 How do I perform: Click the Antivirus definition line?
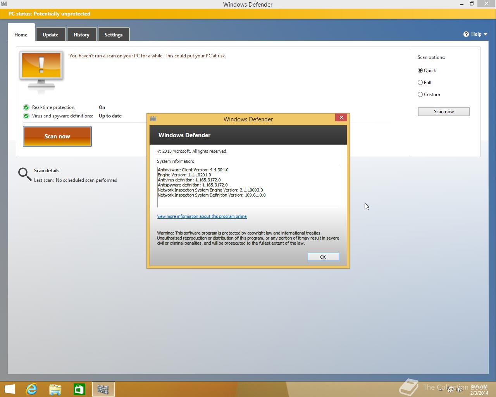(x=189, y=180)
